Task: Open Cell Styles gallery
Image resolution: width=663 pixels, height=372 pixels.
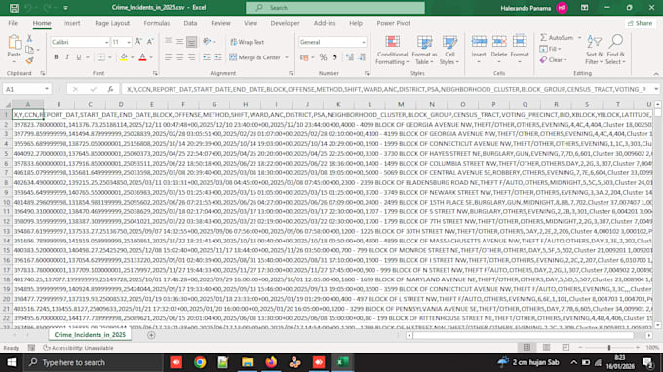Action: [449, 50]
